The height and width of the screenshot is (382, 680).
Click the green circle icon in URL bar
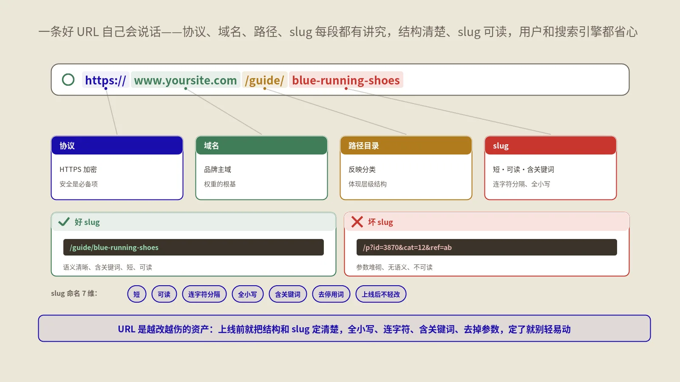click(x=68, y=80)
